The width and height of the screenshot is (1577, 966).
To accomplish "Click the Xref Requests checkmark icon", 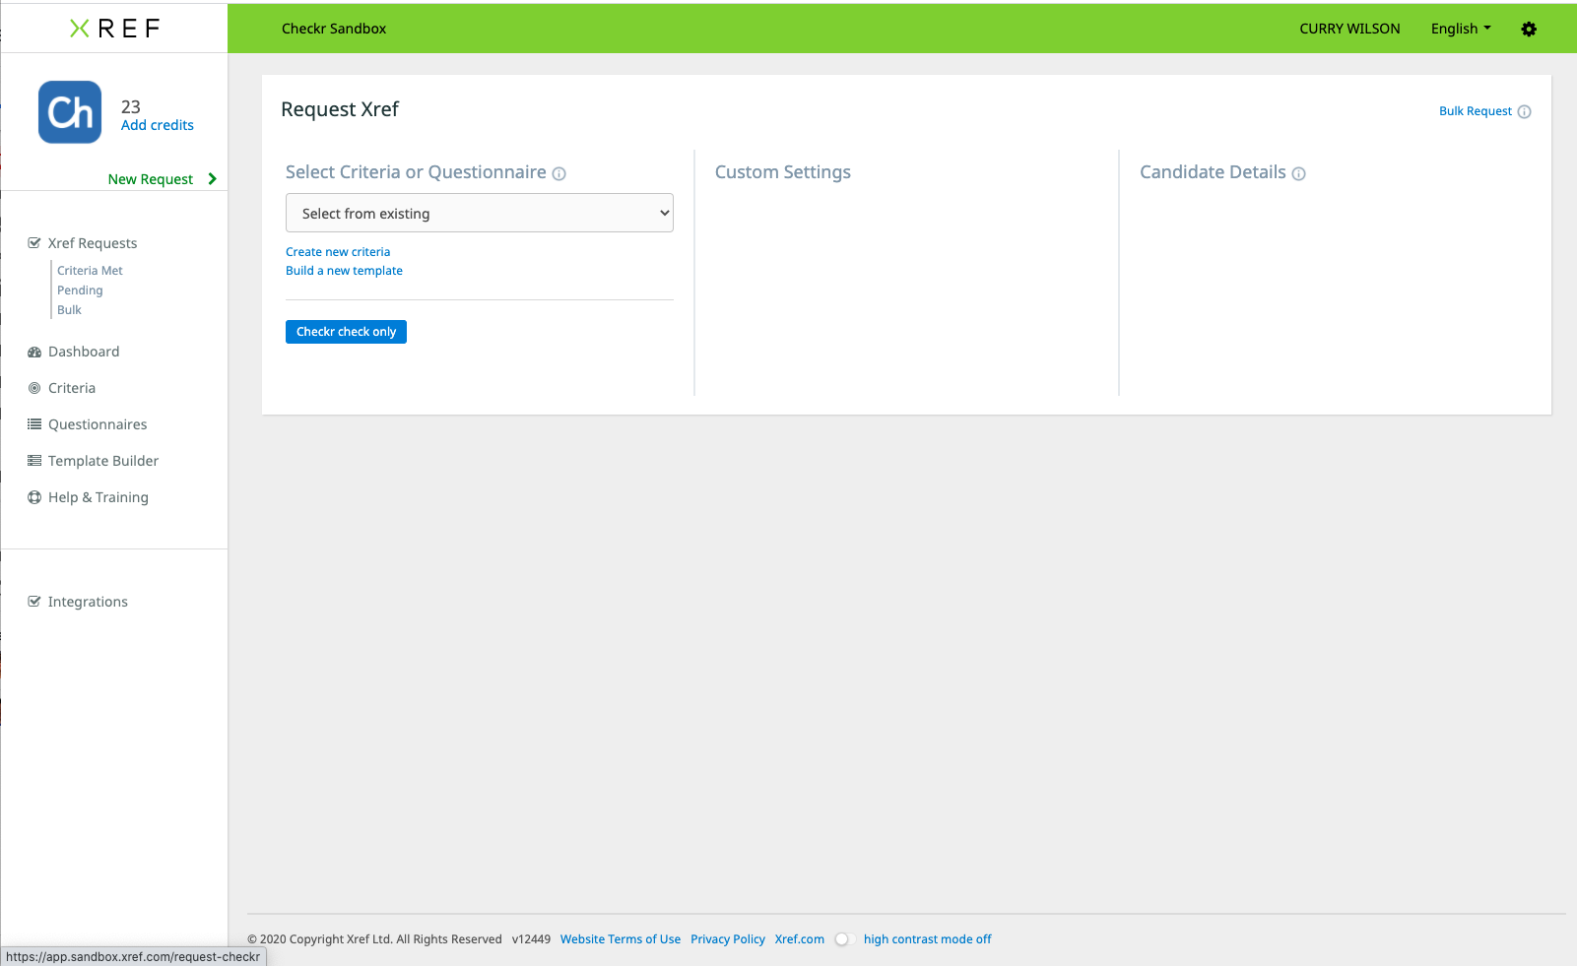I will click(34, 243).
